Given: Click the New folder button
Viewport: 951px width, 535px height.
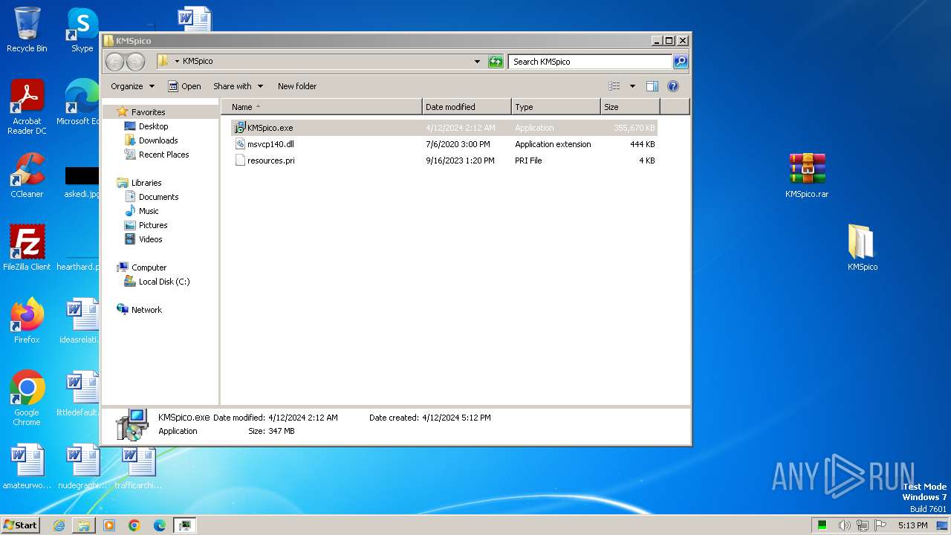Looking at the screenshot, I should point(297,86).
